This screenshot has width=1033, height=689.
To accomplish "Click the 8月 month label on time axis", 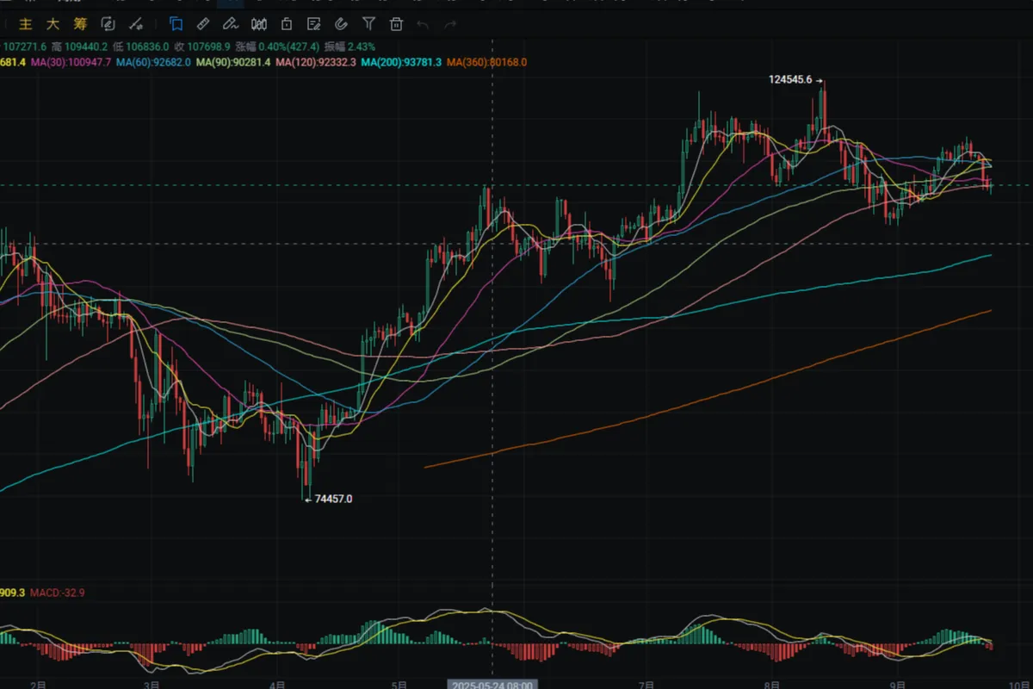I will (x=774, y=685).
